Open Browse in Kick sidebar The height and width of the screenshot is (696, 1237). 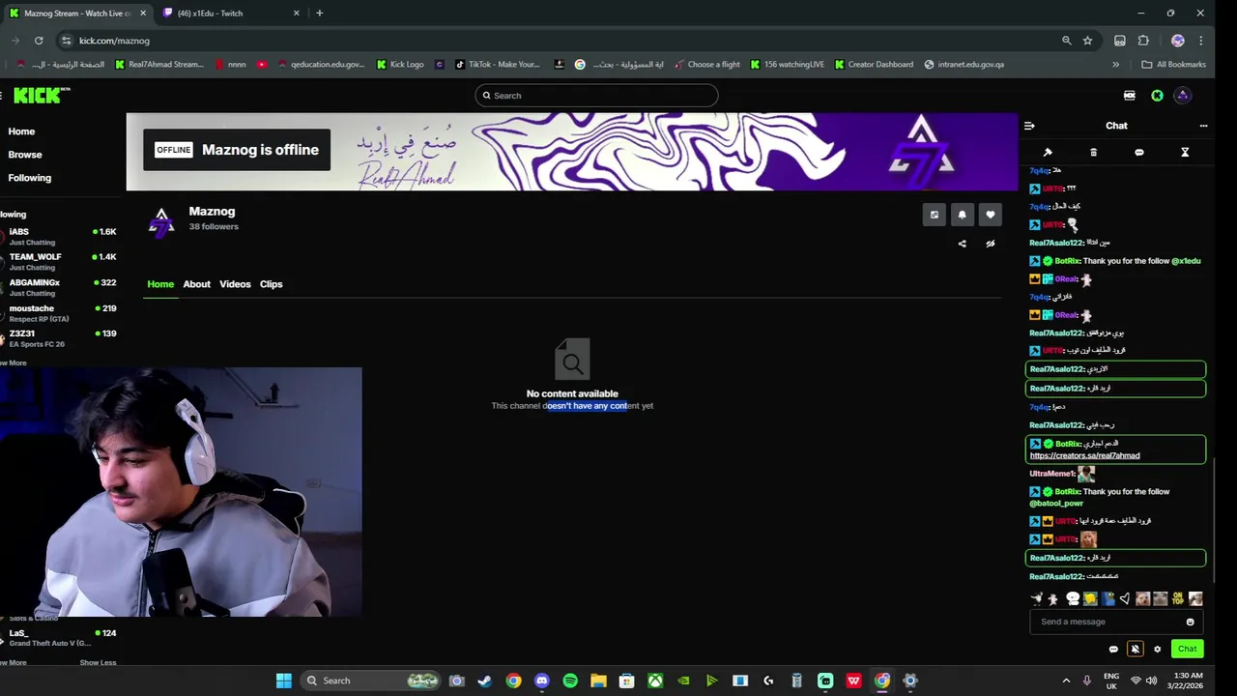point(25,155)
